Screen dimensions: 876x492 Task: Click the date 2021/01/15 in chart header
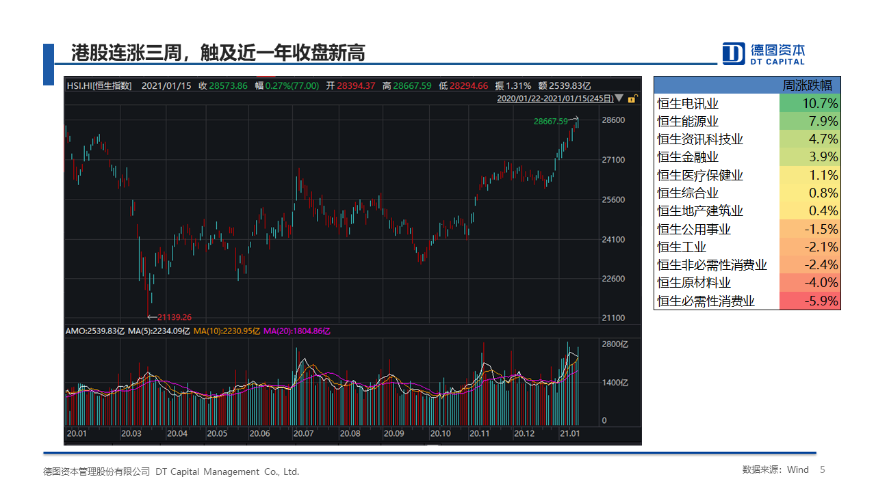click(x=166, y=85)
